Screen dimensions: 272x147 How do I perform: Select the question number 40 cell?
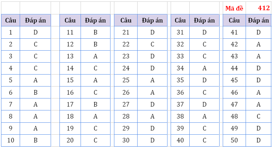pyautogui.click(x=180, y=140)
